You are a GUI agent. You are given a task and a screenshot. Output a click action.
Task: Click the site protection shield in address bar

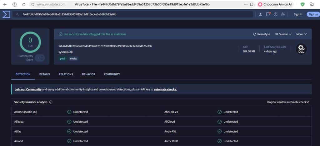click(33, 4)
